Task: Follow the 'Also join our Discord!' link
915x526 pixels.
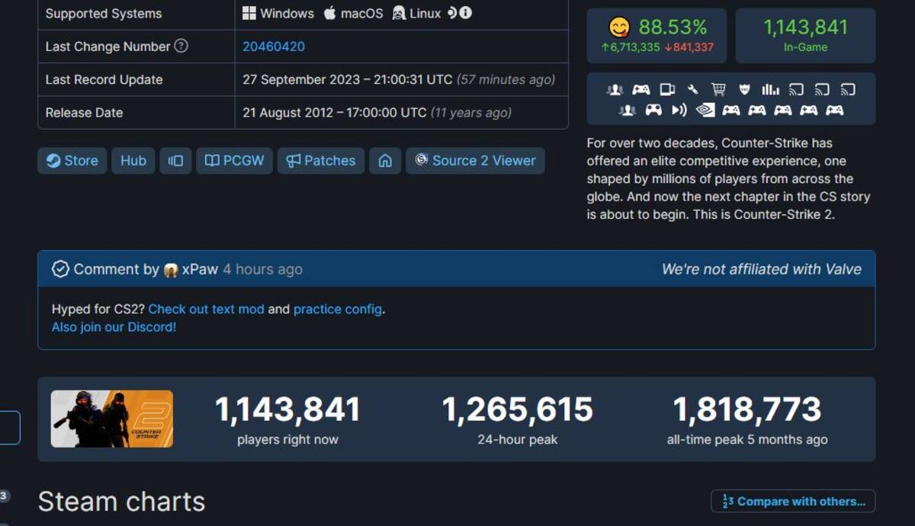Action: coord(114,327)
